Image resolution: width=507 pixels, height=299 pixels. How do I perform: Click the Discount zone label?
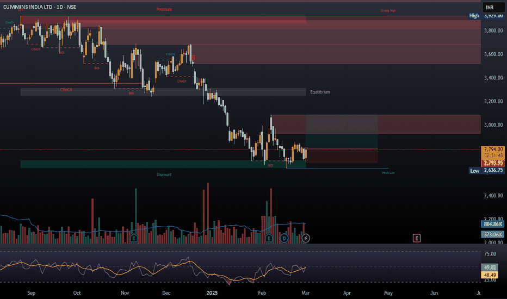pyautogui.click(x=164, y=175)
